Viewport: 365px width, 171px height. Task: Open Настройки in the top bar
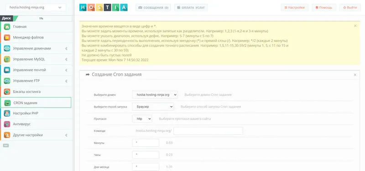[294, 7]
